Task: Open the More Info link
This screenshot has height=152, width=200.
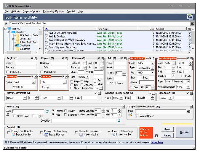Action: tap(157, 142)
